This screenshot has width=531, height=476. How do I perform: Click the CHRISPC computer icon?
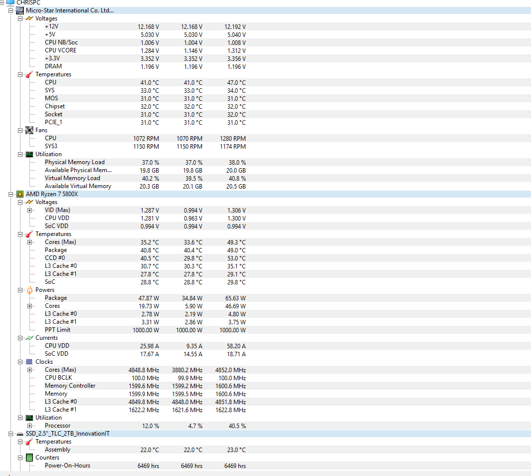pyautogui.click(x=10, y=2)
